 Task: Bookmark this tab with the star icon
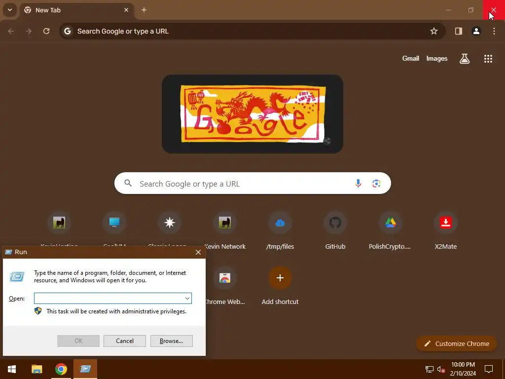(434, 31)
